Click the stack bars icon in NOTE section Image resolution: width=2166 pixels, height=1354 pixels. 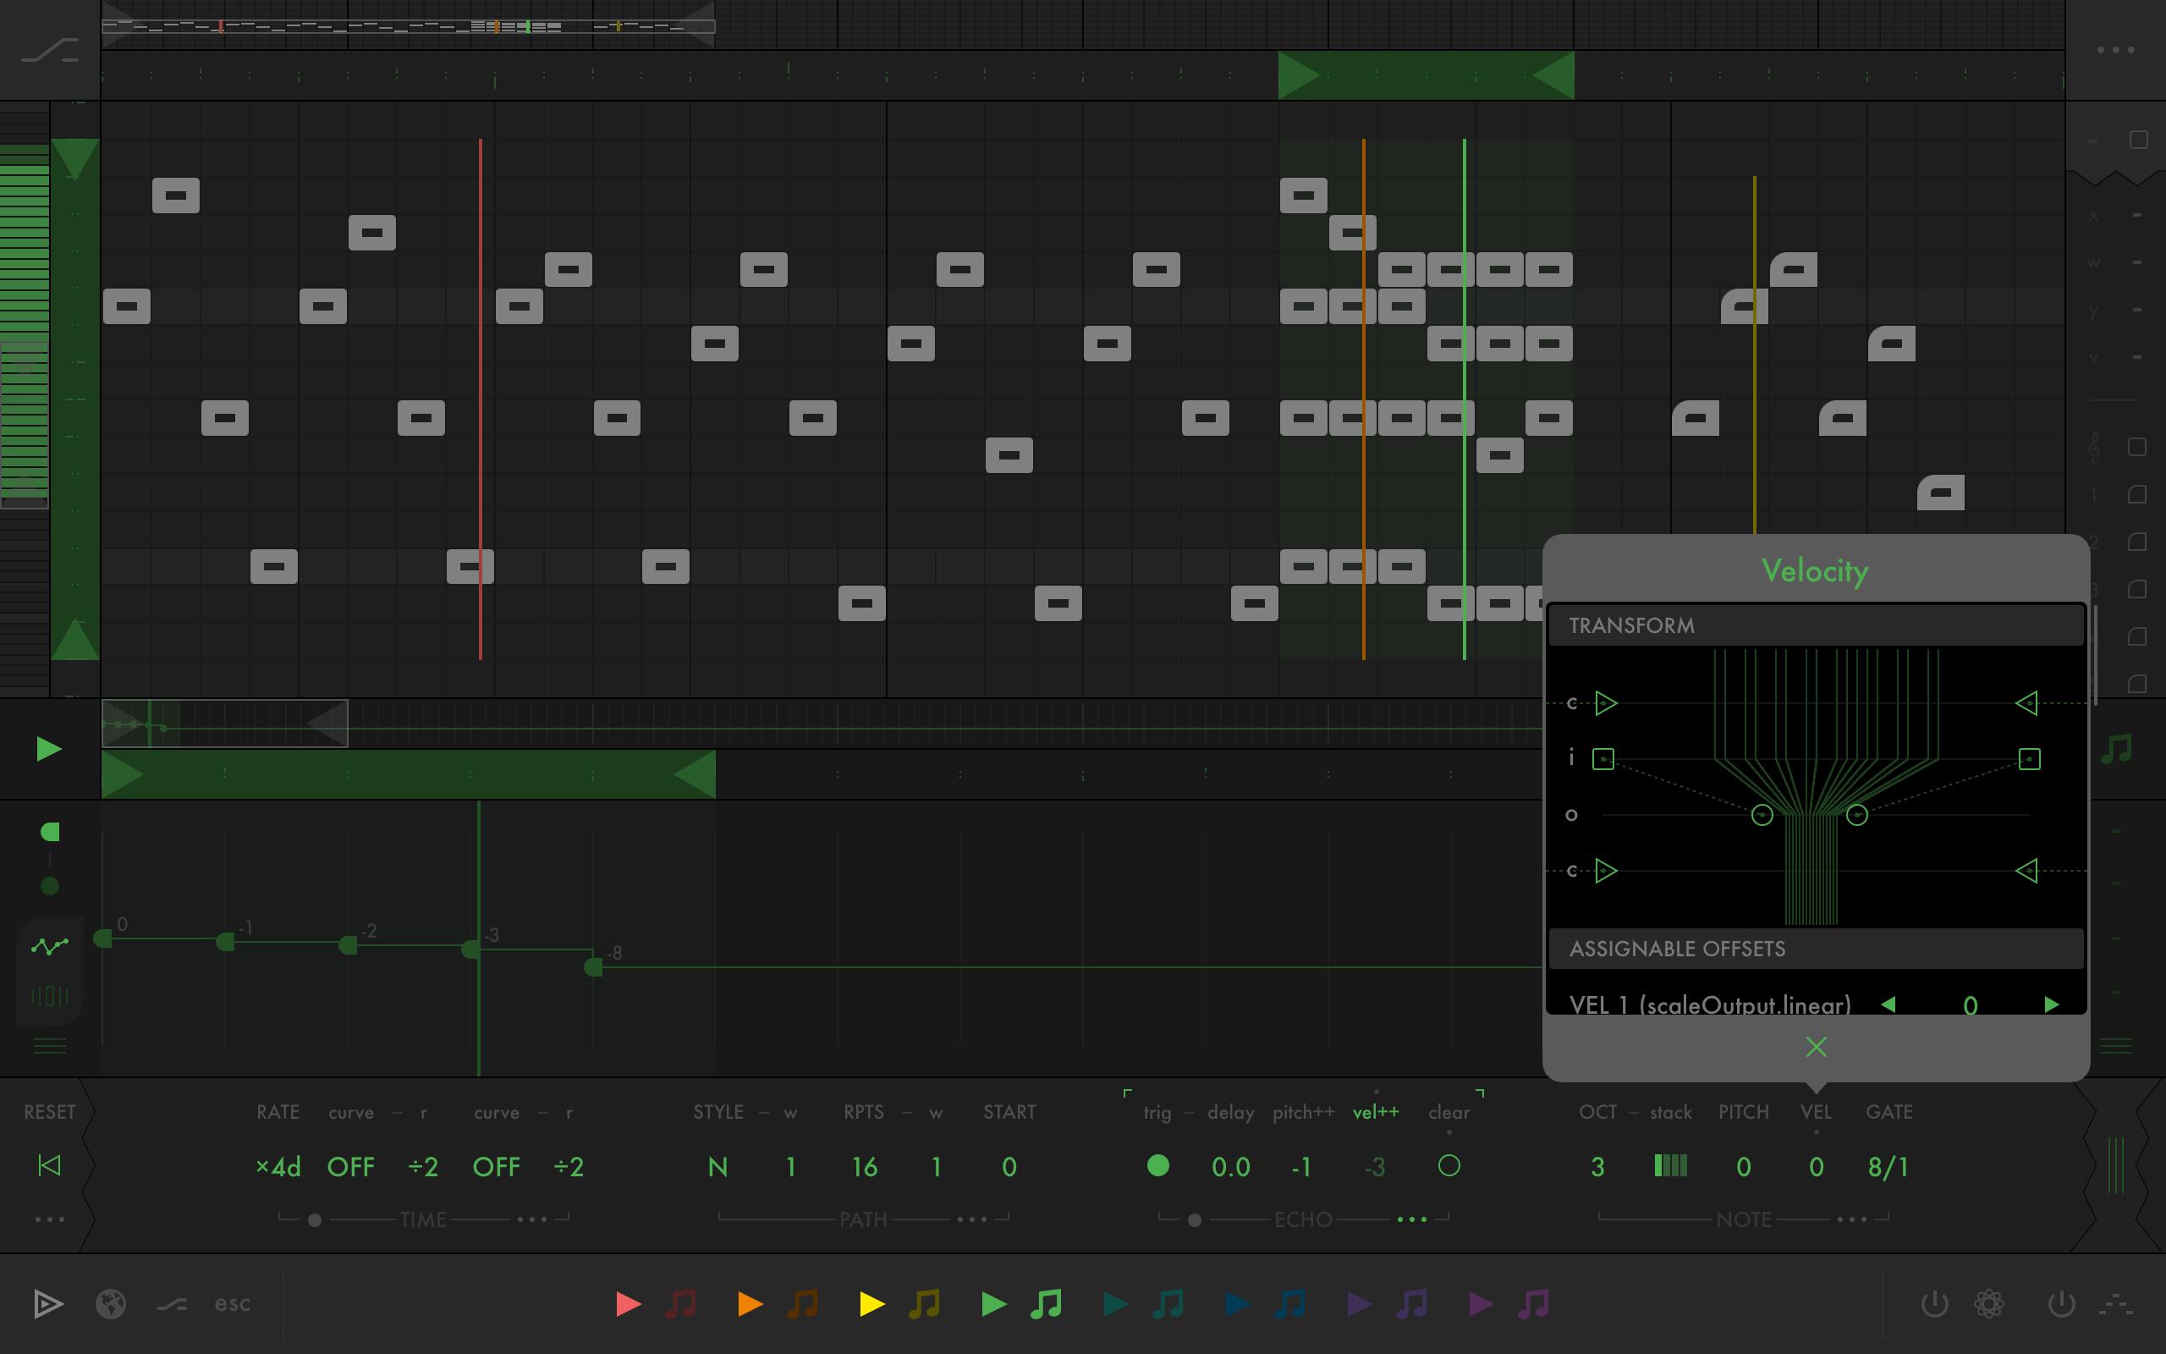pyautogui.click(x=1670, y=1166)
